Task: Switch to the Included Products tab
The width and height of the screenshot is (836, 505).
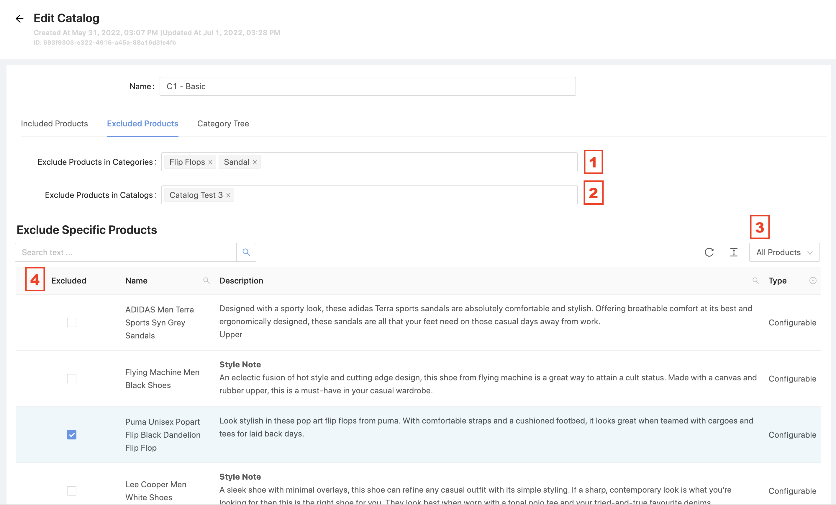Action: (x=54, y=124)
